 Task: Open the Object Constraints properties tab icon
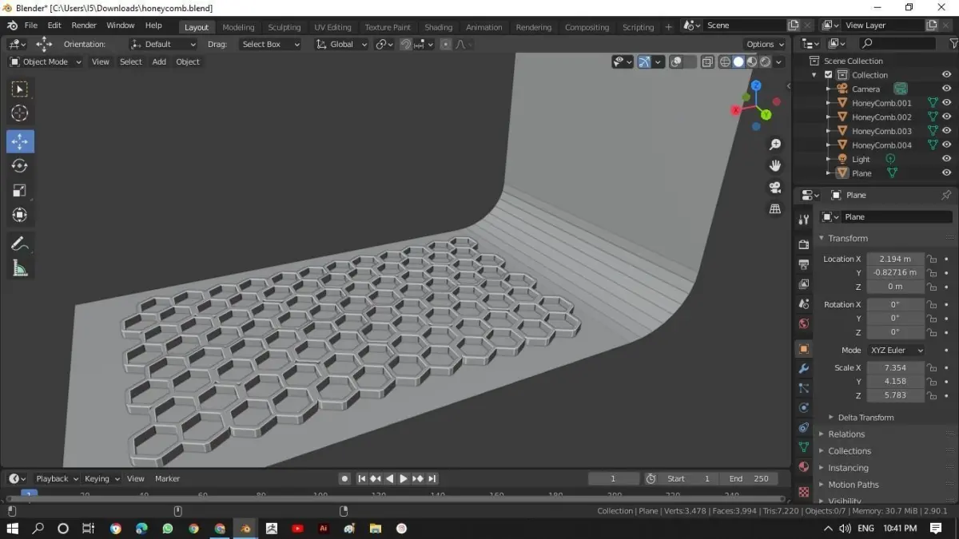coord(804,427)
